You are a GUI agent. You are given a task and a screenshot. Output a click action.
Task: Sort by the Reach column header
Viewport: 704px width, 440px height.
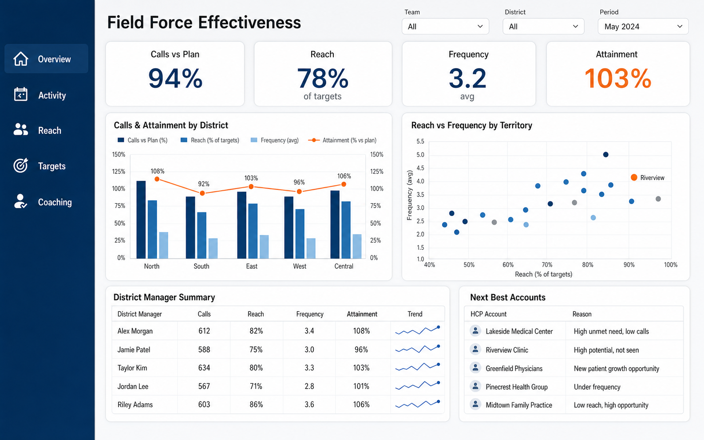pos(256,314)
